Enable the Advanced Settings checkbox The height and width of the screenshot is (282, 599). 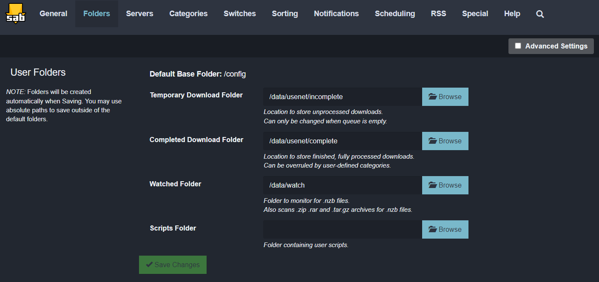click(518, 46)
